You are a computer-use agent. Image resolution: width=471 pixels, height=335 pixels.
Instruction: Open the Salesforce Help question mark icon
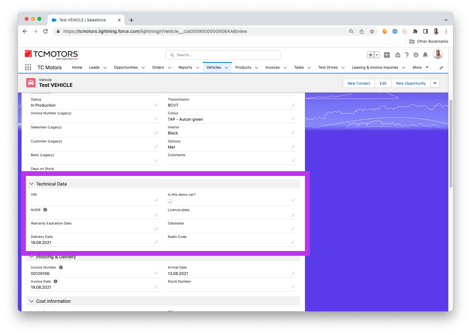tap(407, 55)
